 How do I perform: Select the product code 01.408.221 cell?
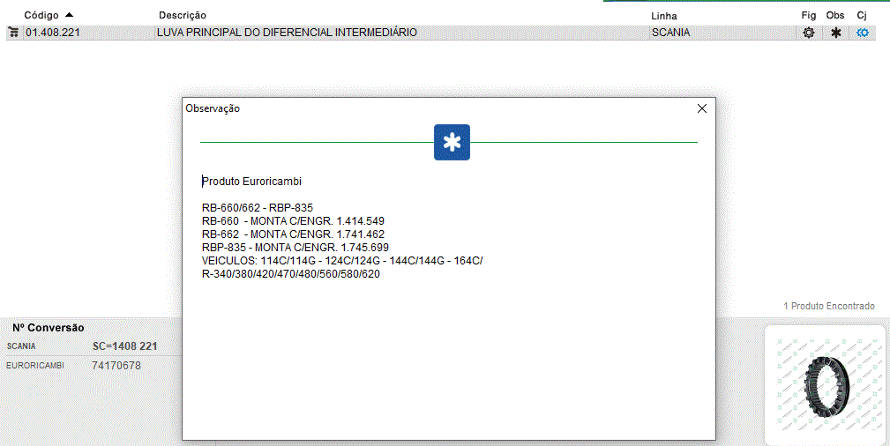click(x=54, y=33)
